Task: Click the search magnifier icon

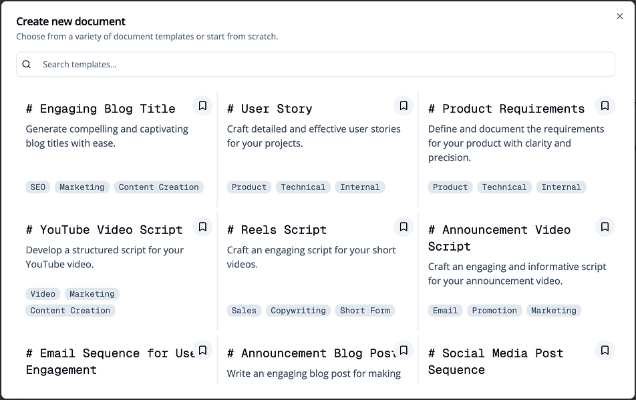Action: tap(27, 65)
